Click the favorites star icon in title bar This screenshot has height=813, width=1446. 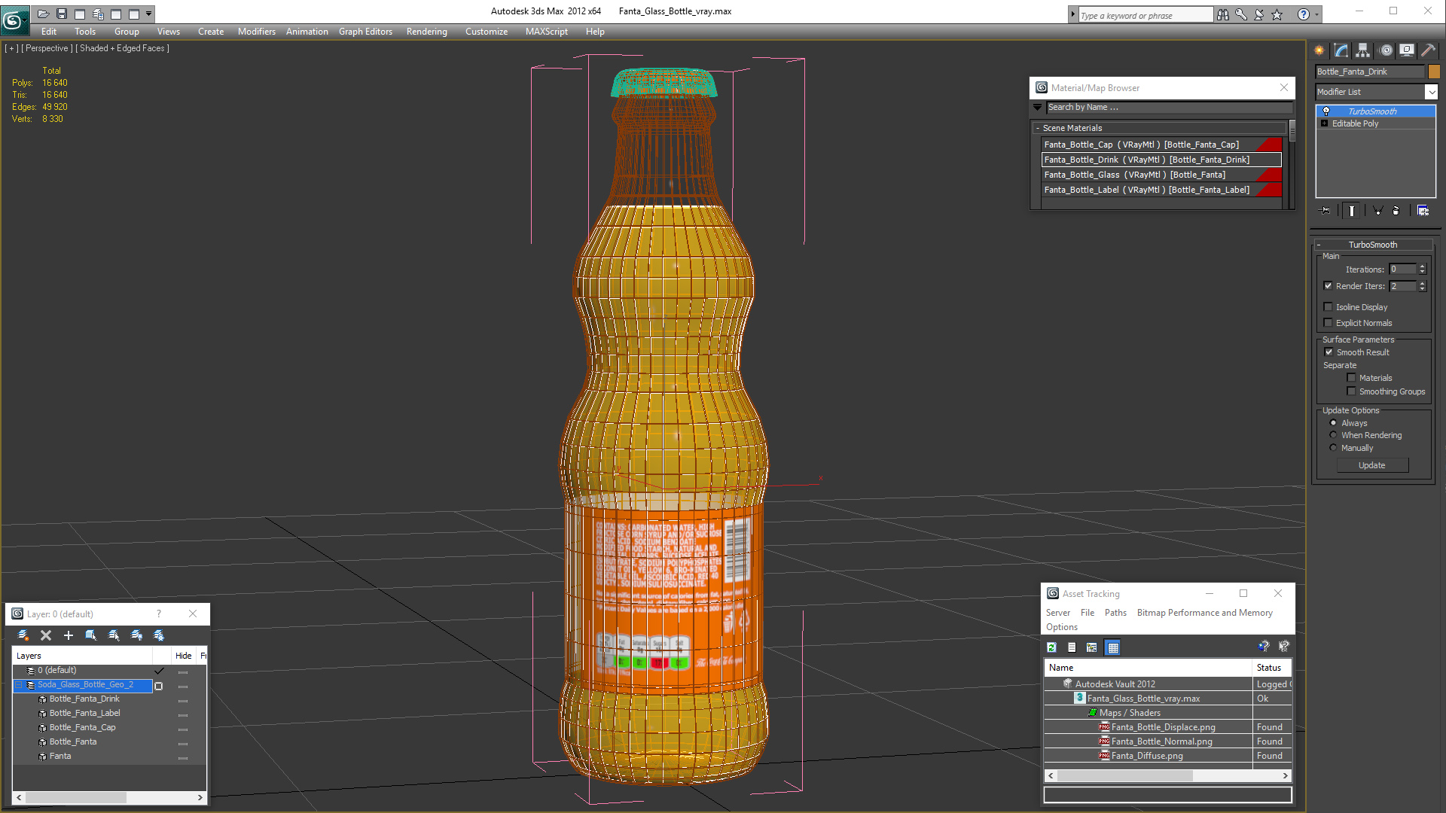[1277, 14]
